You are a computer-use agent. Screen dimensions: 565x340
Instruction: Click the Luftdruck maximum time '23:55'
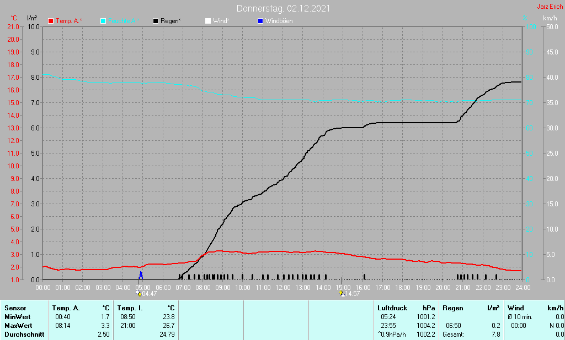[388, 326]
